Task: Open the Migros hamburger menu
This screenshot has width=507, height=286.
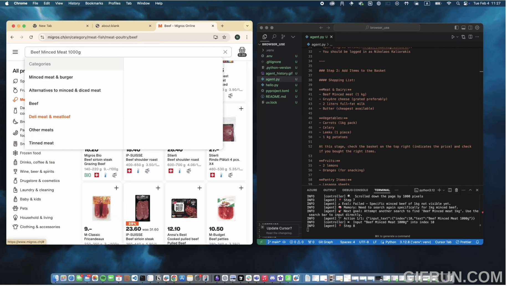Action: 15,52
